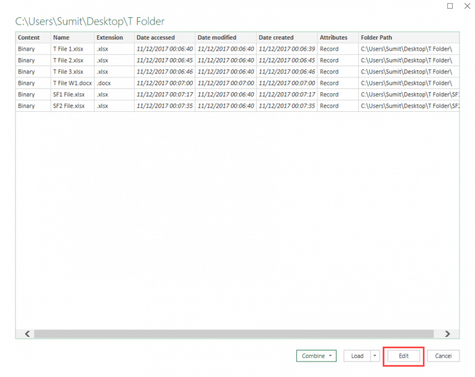This screenshot has height=377, width=475.
Task: Select the Name column header
Action: 72,38
